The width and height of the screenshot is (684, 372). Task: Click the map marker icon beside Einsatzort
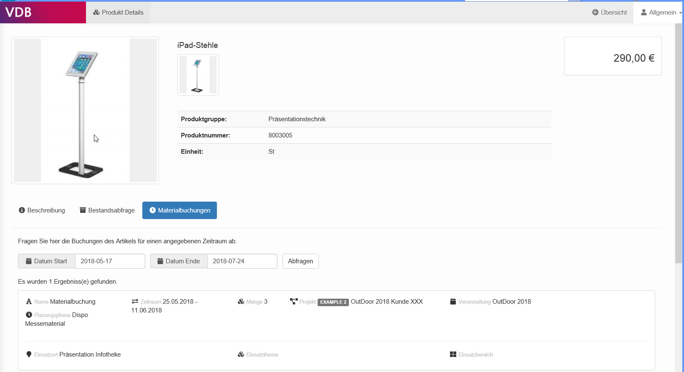click(x=29, y=355)
